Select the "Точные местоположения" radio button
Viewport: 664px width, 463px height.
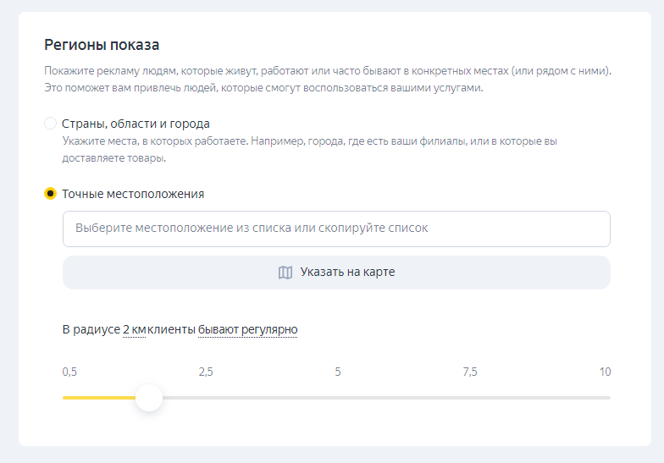click(x=50, y=194)
